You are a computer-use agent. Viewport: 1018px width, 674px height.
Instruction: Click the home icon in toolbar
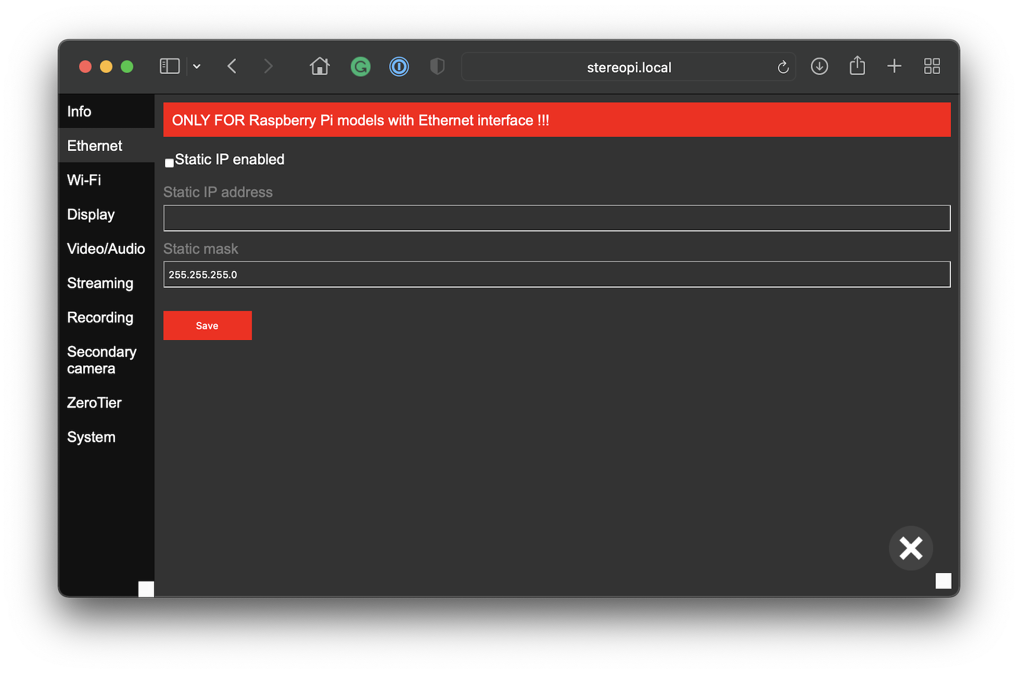(320, 66)
